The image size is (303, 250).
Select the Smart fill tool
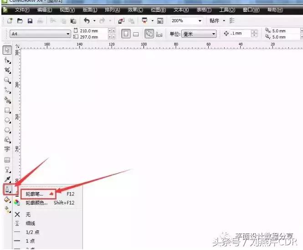coord(7,100)
